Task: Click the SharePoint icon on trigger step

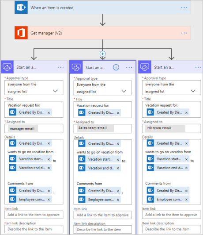Action: click(x=21, y=8)
